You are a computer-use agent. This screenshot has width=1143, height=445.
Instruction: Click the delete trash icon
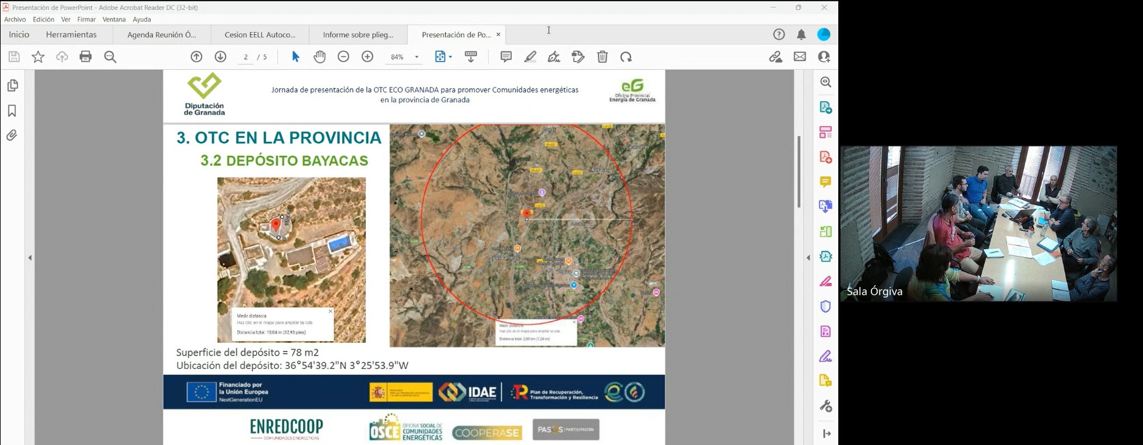tap(603, 57)
